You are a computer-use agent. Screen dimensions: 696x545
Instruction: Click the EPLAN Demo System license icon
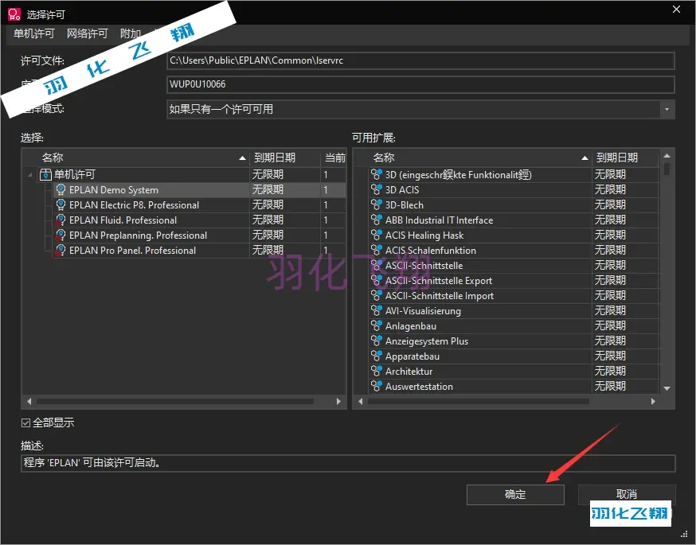coord(61,190)
